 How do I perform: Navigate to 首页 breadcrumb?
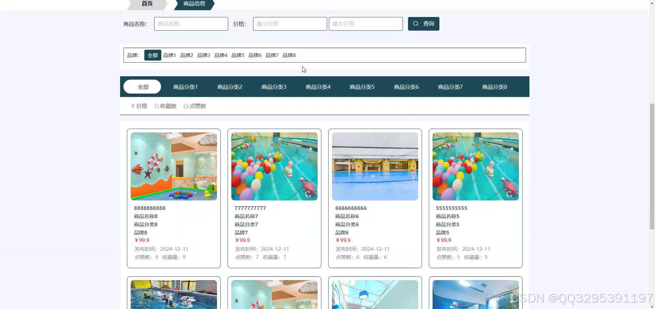click(147, 4)
